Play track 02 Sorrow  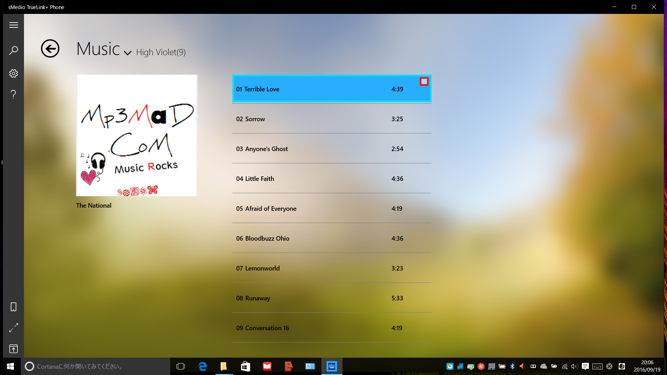click(332, 119)
